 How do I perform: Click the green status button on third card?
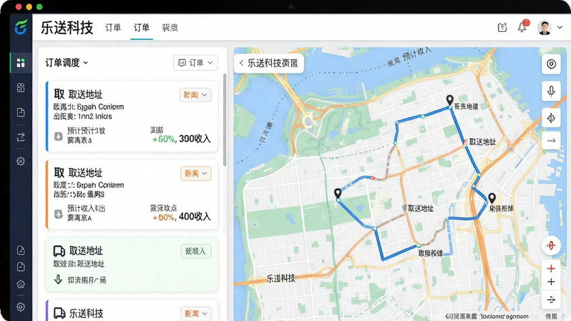(196, 251)
